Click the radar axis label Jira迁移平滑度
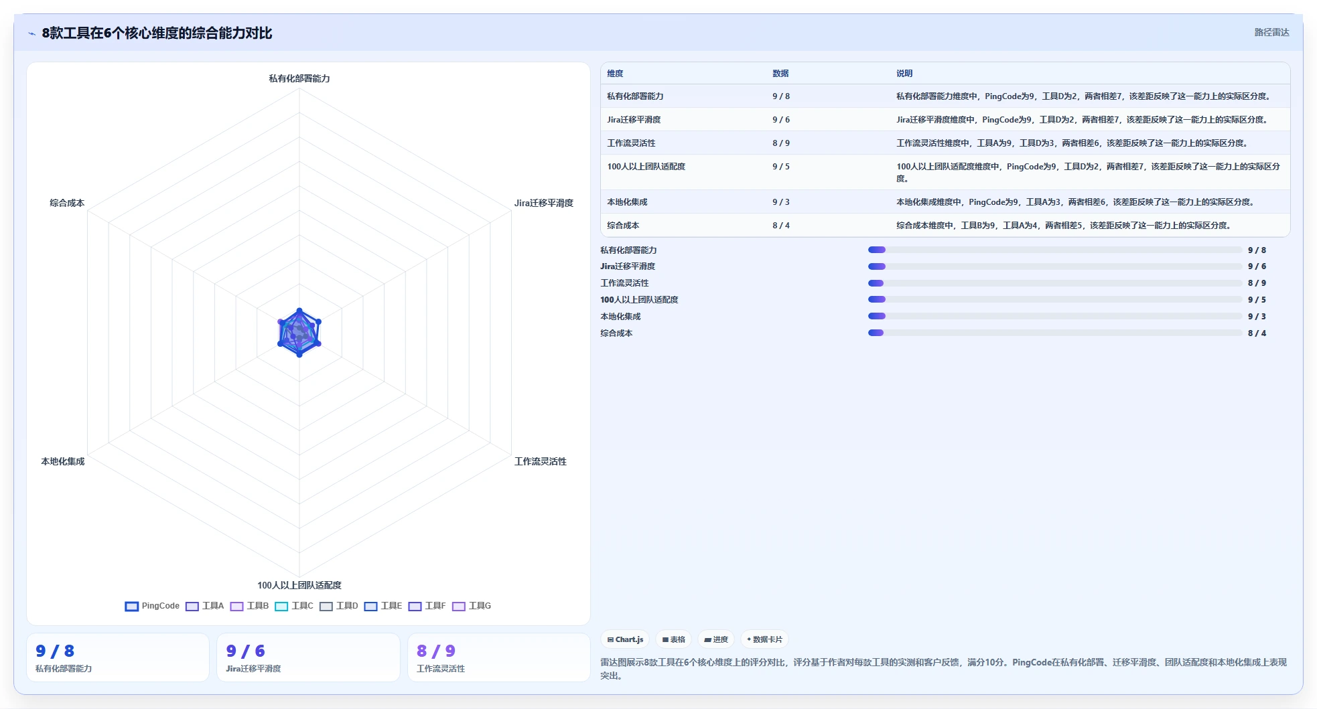Viewport: 1317px width, 709px height. tap(544, 203)
